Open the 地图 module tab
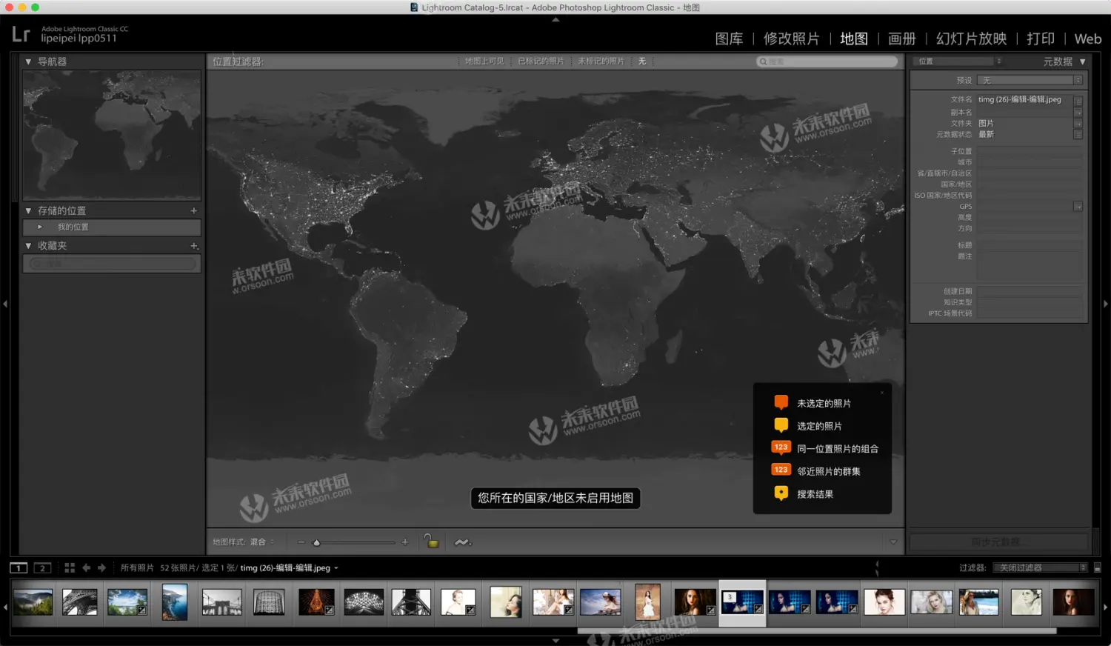Screen dimensions: 1111x646 (854, 39)
